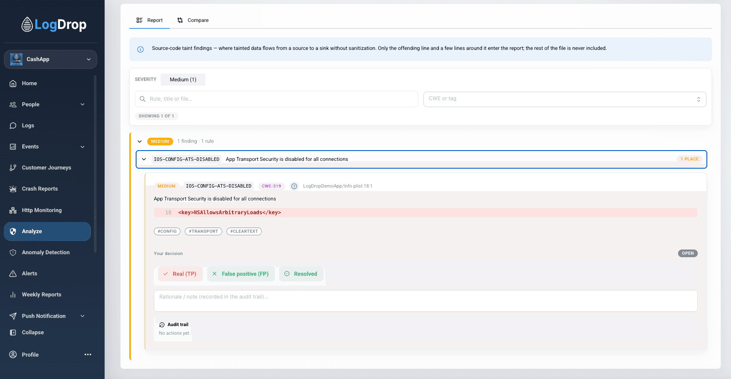Viewport: 731px width, 379px height.
Task: Click the #CONFIG tag chip
Action: (167, 231)
